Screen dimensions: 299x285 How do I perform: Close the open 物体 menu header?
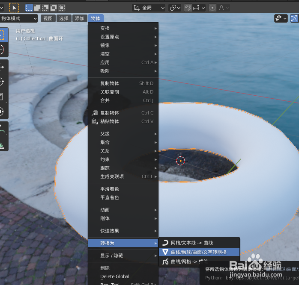[x=96, y=18]
